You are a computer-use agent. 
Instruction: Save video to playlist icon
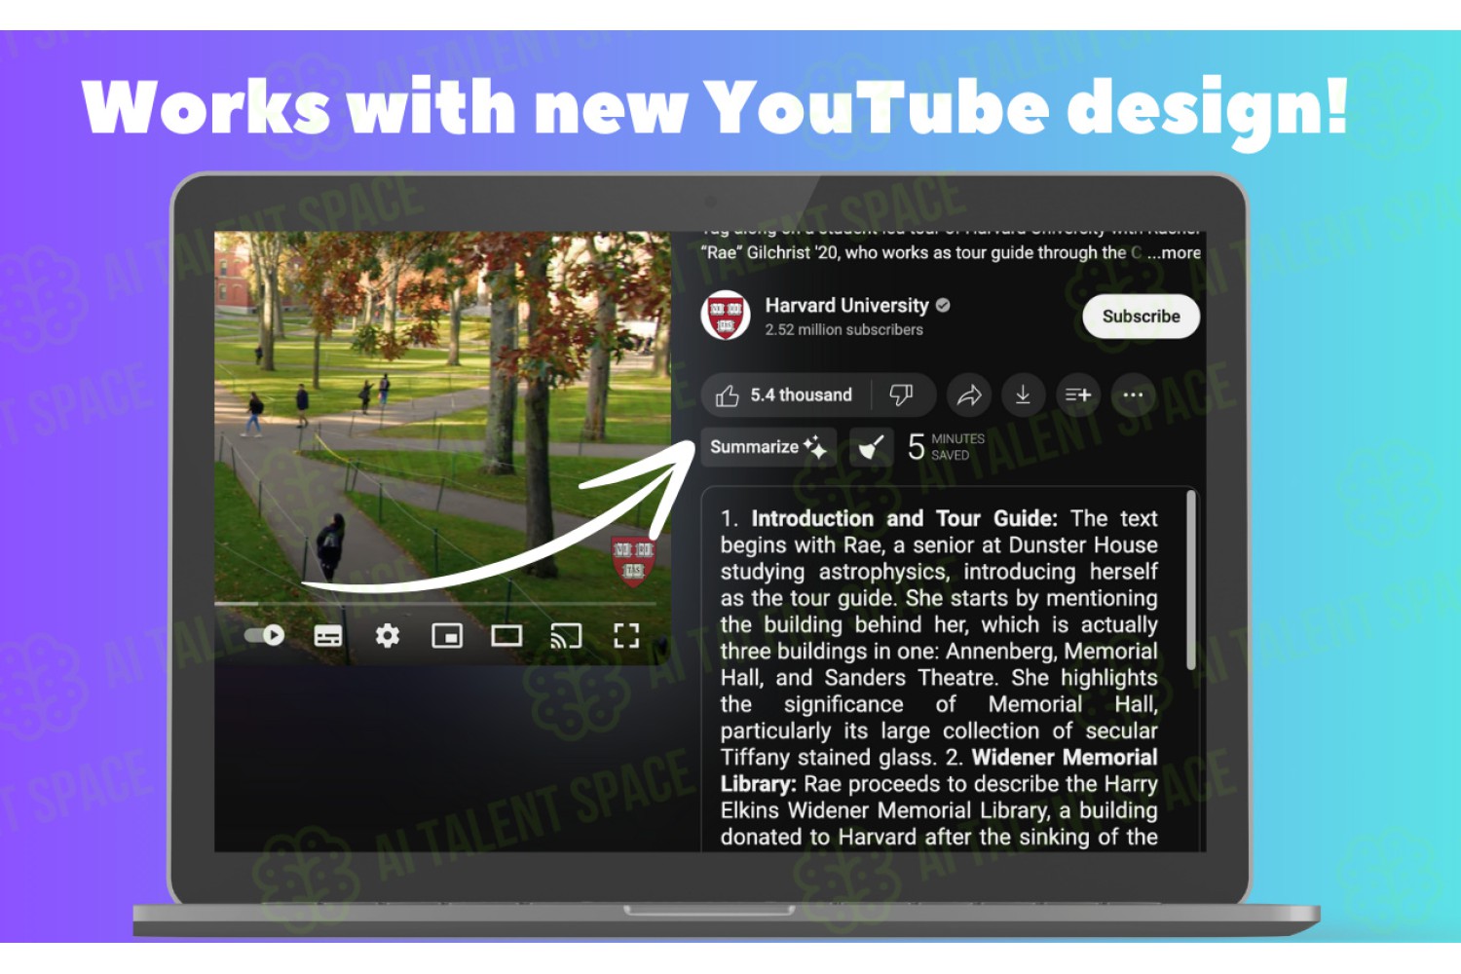click(x=1078, y=395)
